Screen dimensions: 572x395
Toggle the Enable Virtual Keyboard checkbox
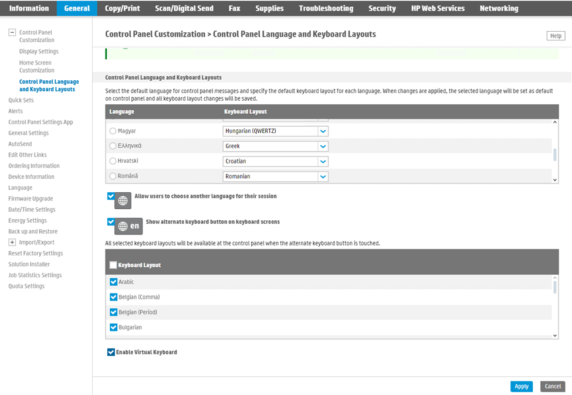click(111, 352)
